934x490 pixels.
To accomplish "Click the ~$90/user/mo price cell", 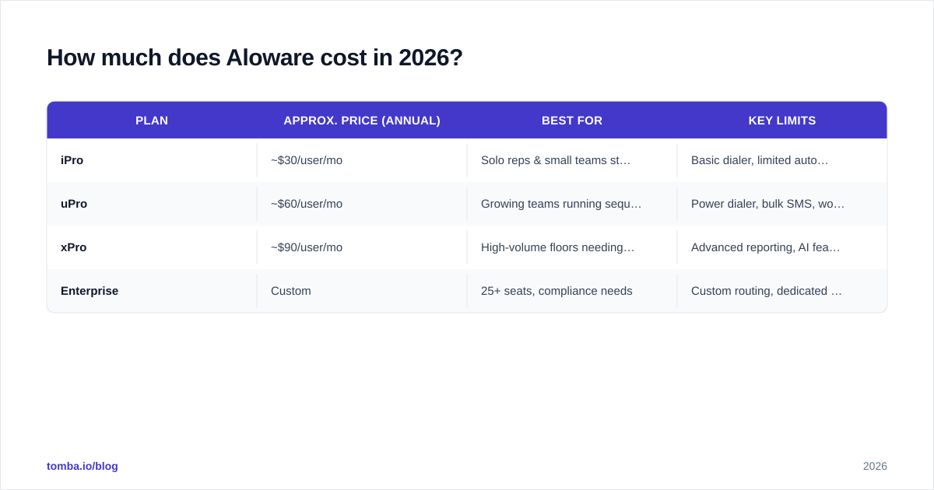I will (x=362, y=247).
